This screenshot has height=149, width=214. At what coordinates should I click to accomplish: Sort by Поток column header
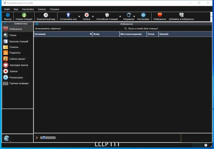pyautogui.click(x=152, y=34)
